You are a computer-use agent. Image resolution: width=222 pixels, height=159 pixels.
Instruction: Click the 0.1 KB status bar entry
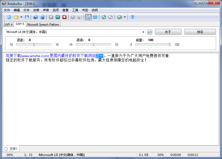pos(143,155)
